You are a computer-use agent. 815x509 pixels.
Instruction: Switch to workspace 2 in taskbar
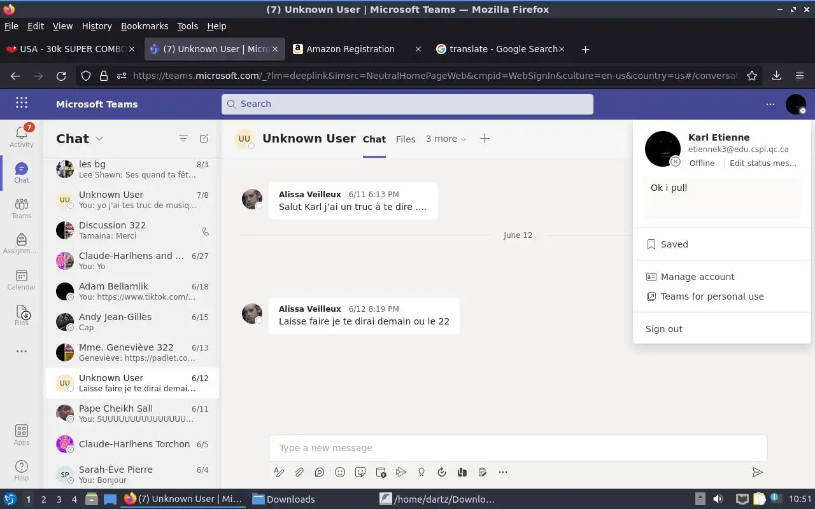(x=43, y=499)
